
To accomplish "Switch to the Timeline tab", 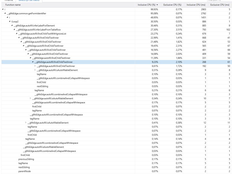I will pyautogui.click(x=9, y=1).
